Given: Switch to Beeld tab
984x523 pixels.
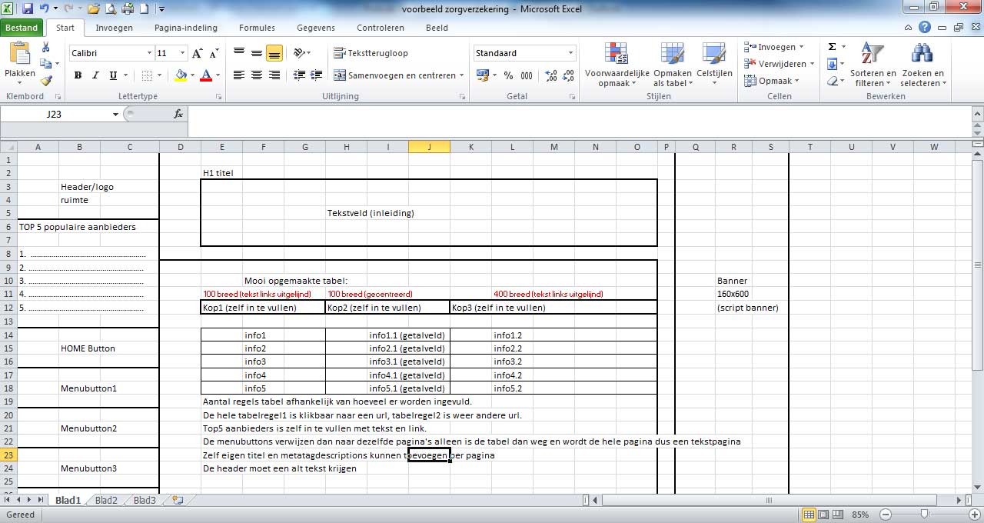Looking at the screenshot, I should (x=437, y=28).
